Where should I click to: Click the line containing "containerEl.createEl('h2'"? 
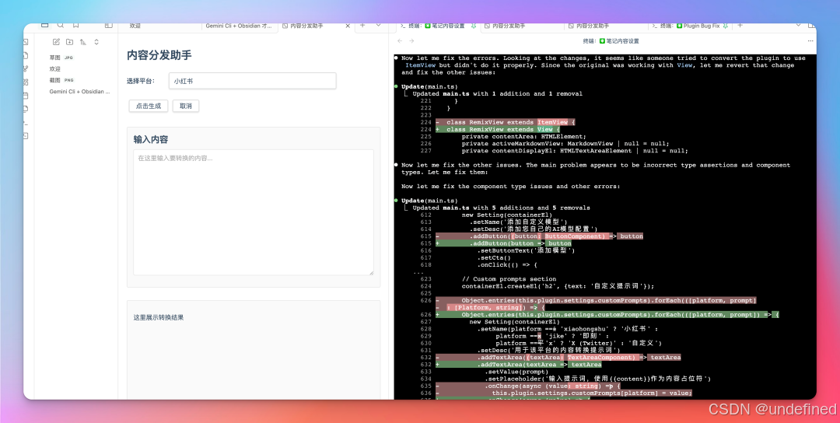558,286
